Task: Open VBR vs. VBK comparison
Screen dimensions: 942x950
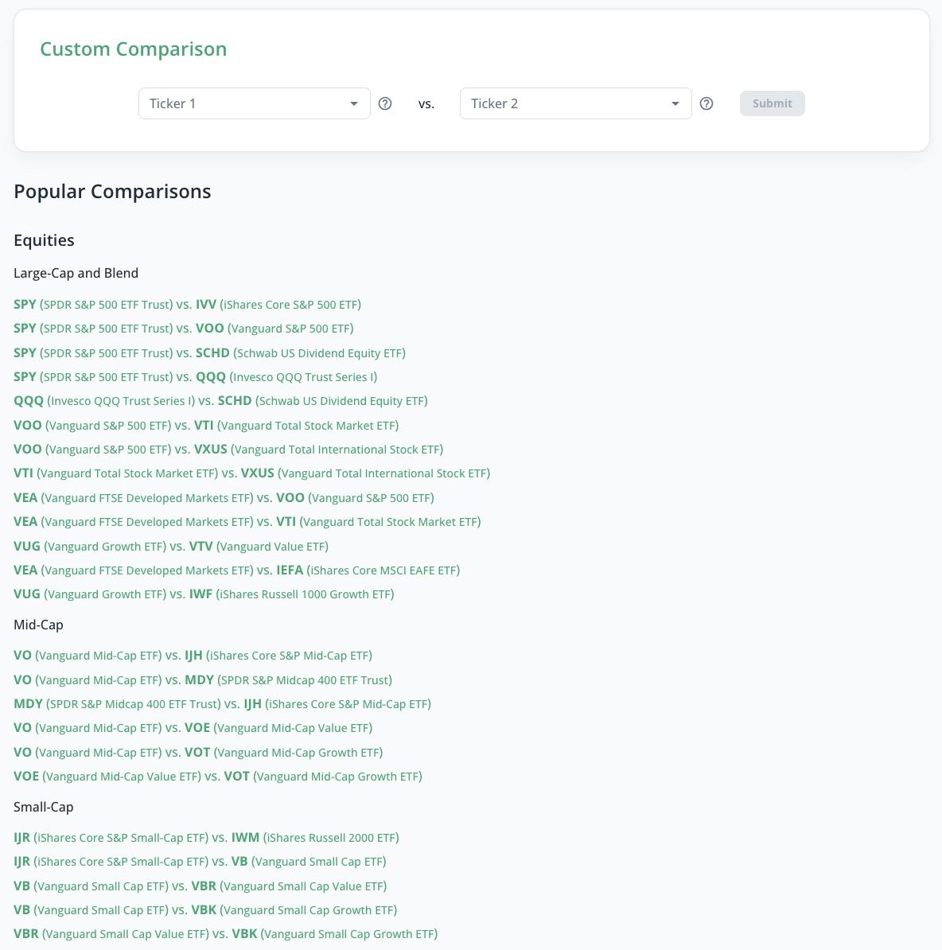Action: tap(225, 933)
